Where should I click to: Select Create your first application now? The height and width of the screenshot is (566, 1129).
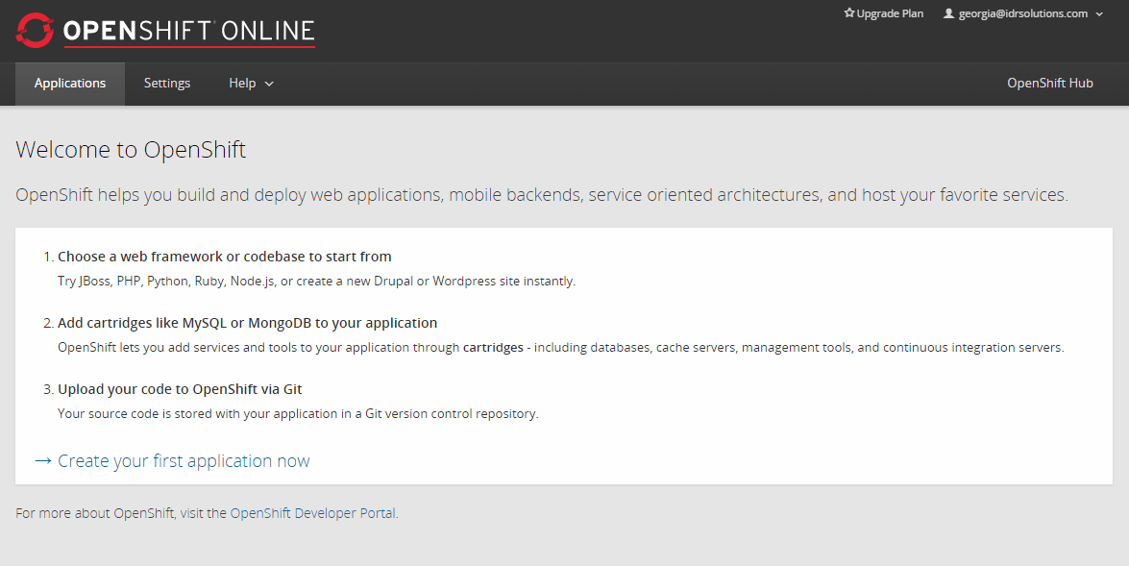[x=184, y=461]
